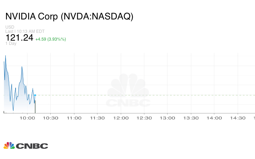
Task: Click the USD currency label
Action: tap(10, 27)
